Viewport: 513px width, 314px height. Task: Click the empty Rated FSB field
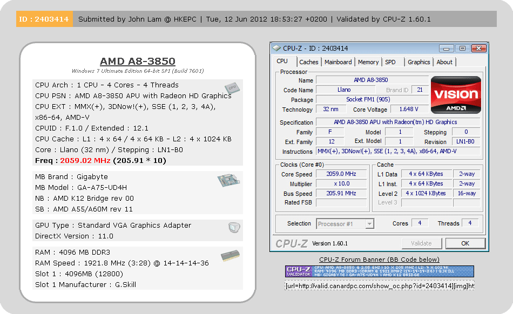(341, 202)
